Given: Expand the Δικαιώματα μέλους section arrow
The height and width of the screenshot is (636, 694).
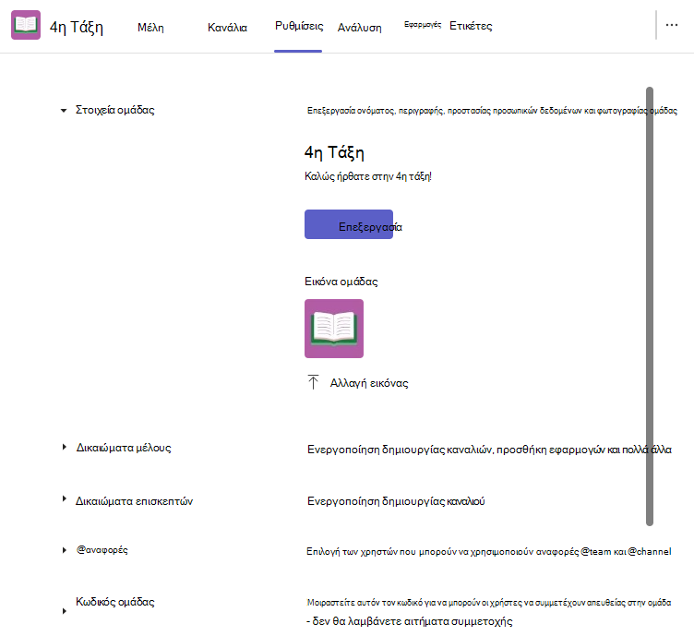Looking at the screenshot, I should [x=65, y=447].
